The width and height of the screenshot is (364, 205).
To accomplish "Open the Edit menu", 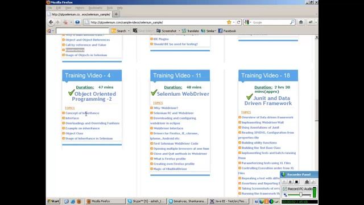I will [x=58, y=7].
